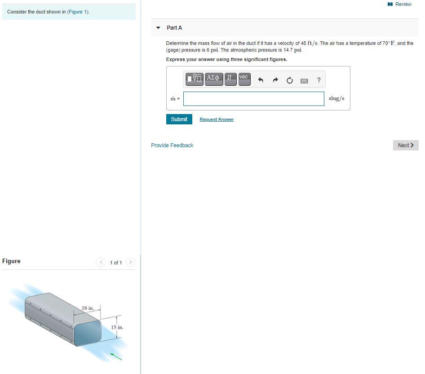Open the Review panel
The image size is (425, 374).
click(x=399, y=4)
